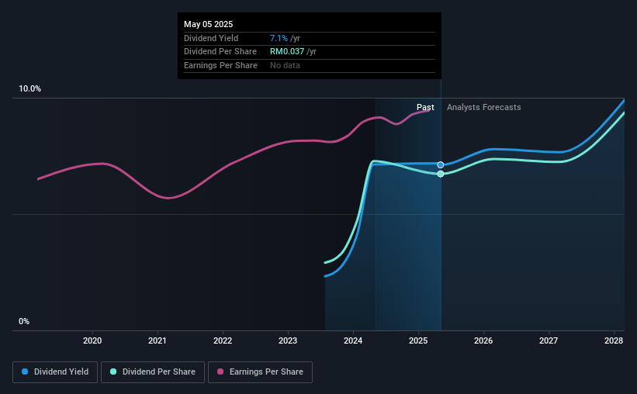The image size is (637, 394).
Task: Click the No data earnings value
Action: [286, 65]
